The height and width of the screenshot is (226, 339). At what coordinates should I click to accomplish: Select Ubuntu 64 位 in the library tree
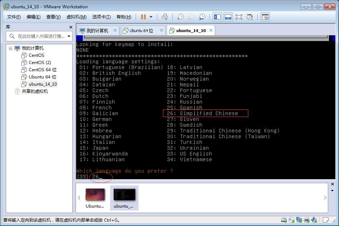(x=42, y=77)
